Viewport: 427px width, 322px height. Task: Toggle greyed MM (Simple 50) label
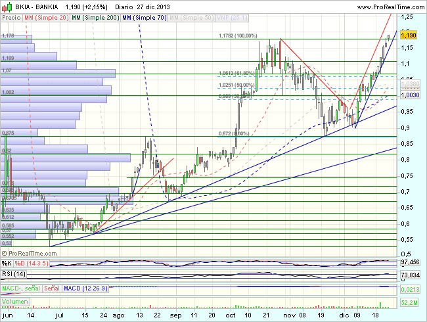pos(192,18)
